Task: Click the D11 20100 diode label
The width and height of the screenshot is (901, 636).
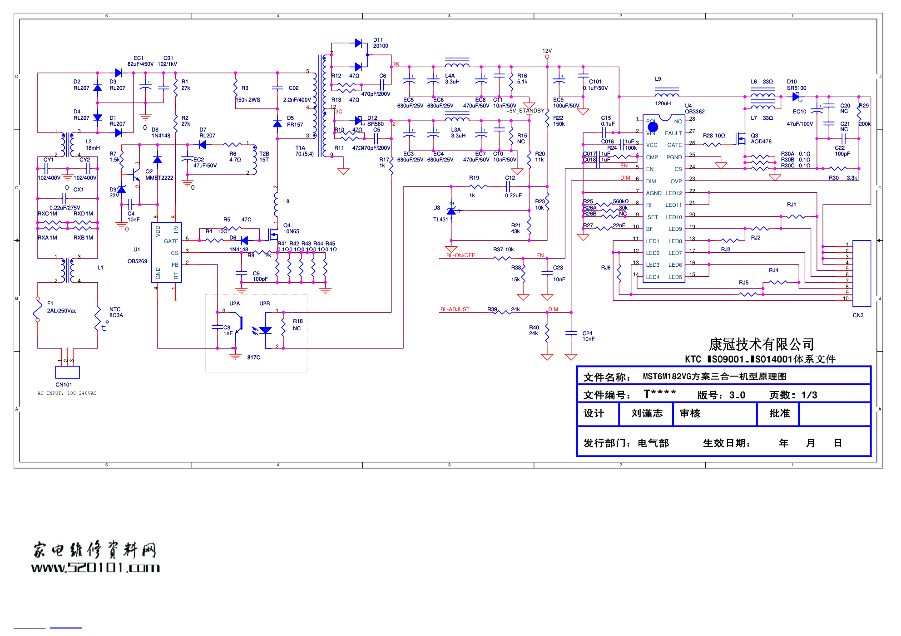Action: (381, 43)
